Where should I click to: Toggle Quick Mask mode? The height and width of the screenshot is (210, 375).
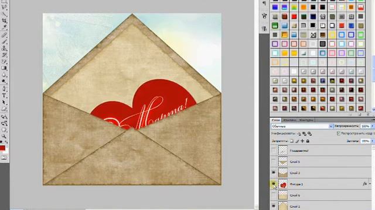coord(4,157)
